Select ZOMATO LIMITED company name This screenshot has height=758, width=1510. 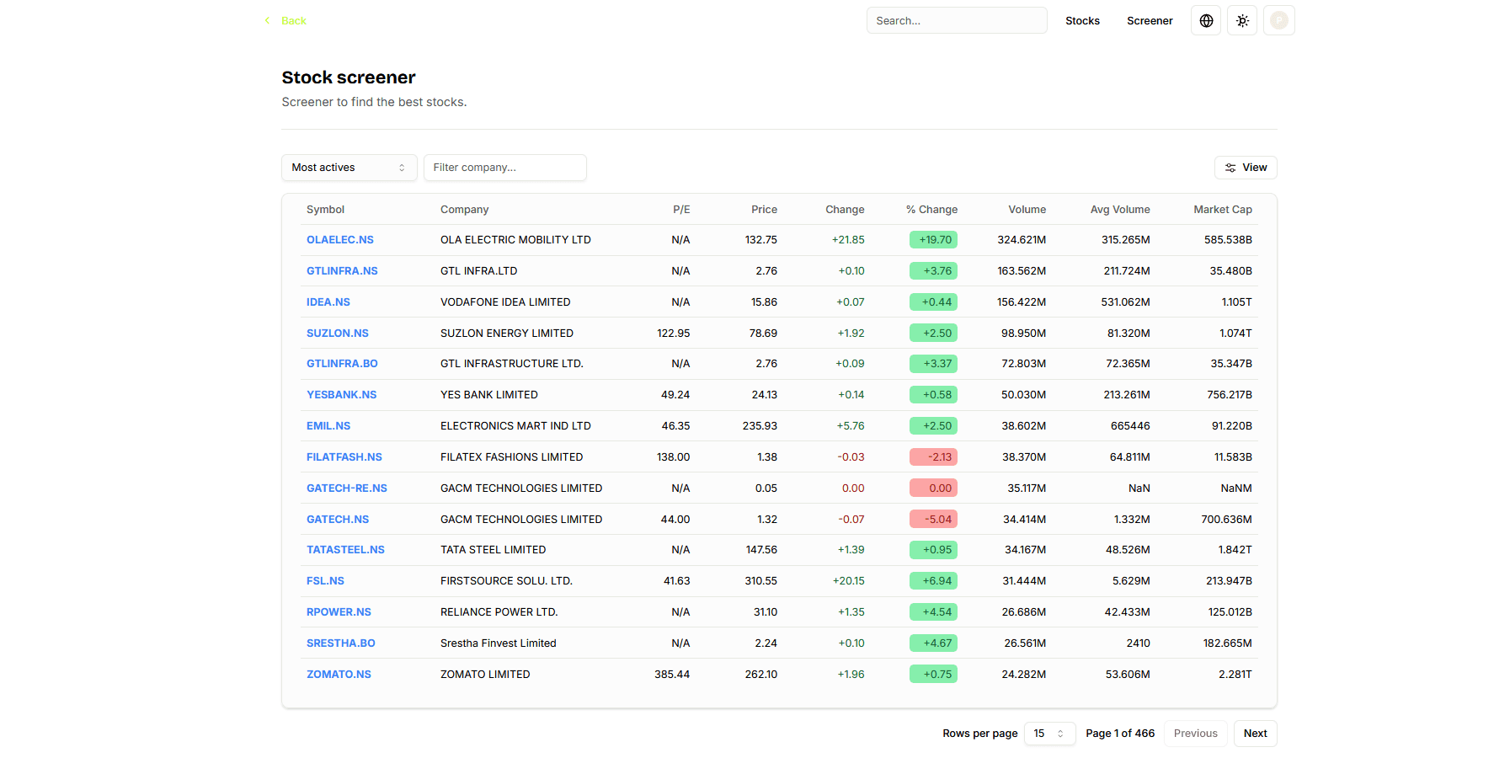[x=485, y=675]
